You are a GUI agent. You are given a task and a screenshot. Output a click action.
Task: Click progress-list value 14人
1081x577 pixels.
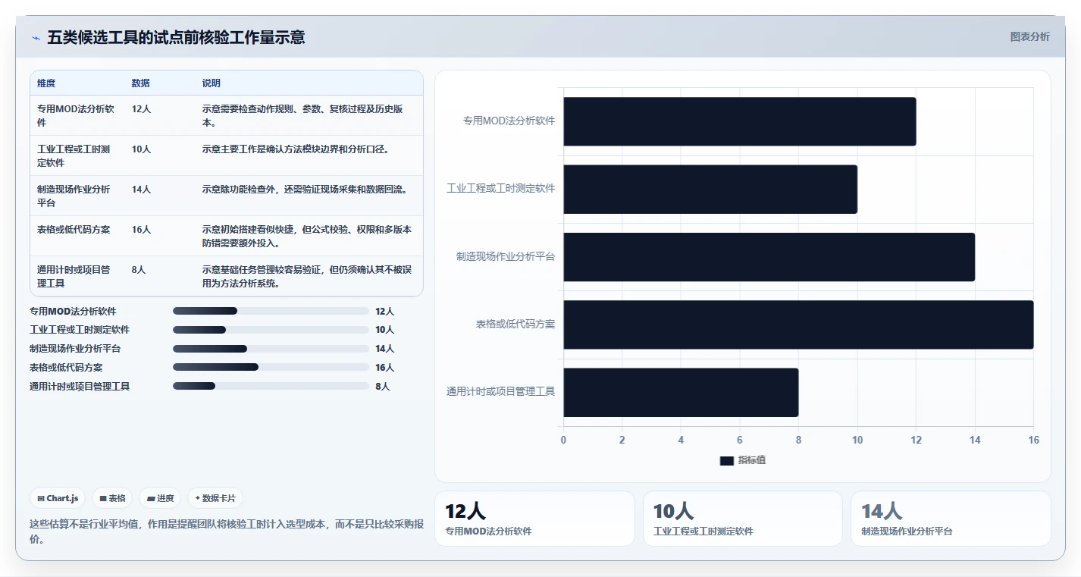pyautogui.click(x=385, y=349)
